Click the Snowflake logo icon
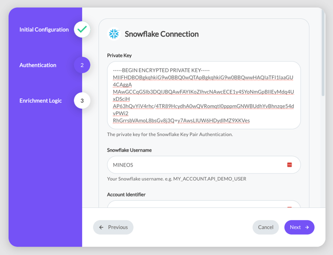 (x=114, y=34)
